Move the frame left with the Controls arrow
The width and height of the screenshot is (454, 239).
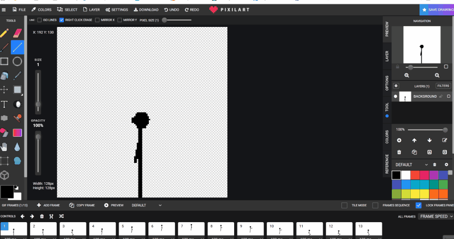click(22, 216)
